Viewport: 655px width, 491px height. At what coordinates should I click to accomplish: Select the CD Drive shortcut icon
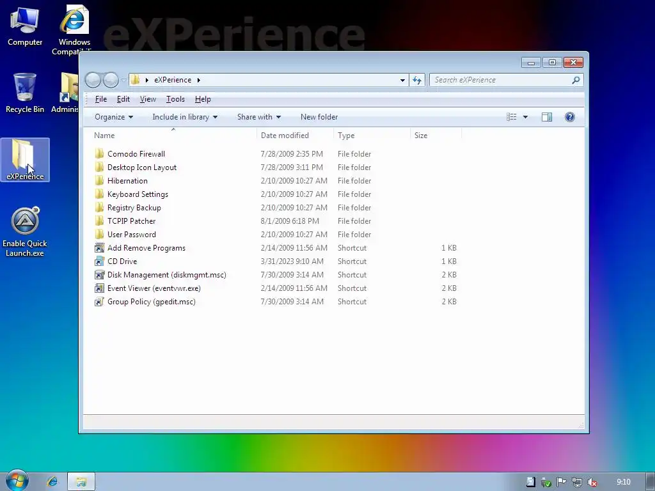pos(99,261)
